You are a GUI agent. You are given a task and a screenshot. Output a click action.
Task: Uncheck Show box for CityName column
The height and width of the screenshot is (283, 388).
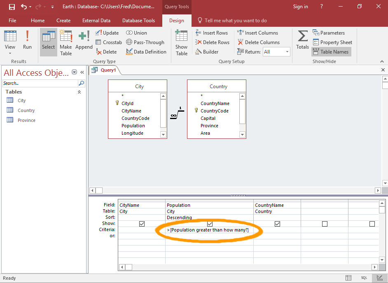point(142,224)
